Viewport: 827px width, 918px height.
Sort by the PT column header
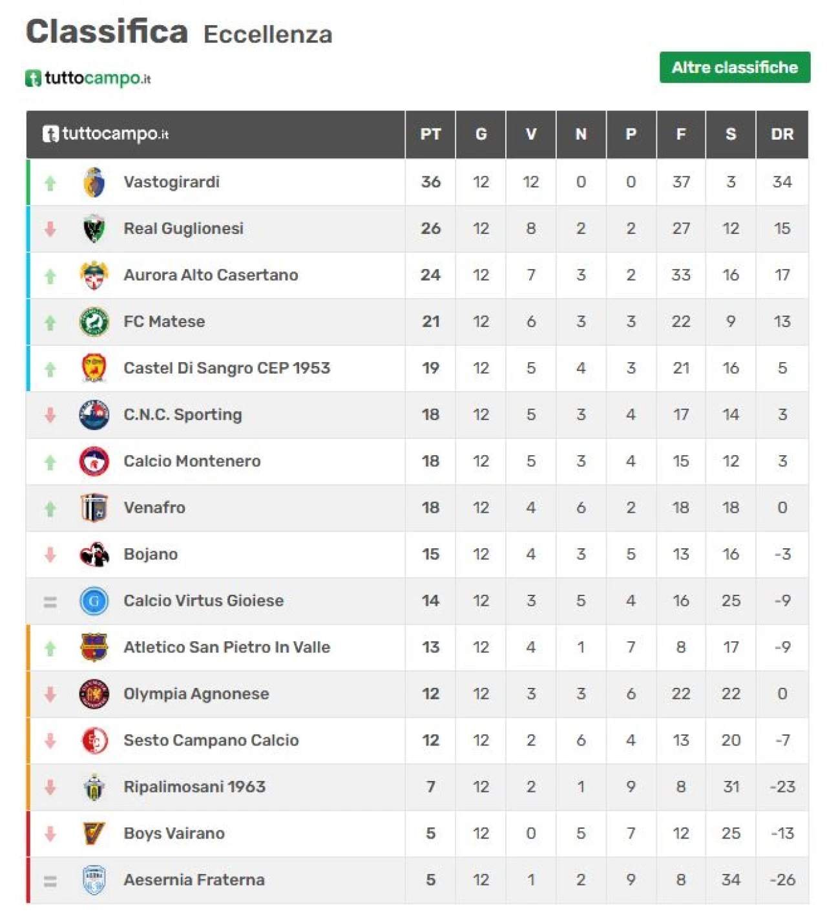click(x=431, y=134)
